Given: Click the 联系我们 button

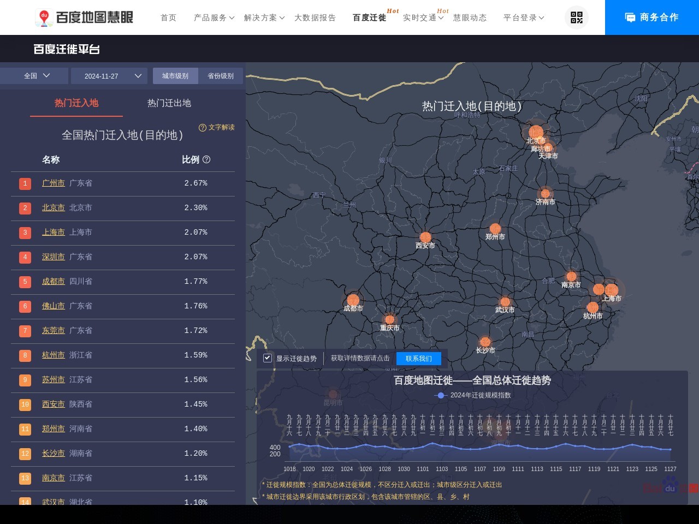Looking at the screenshot, I should [418, 358].
